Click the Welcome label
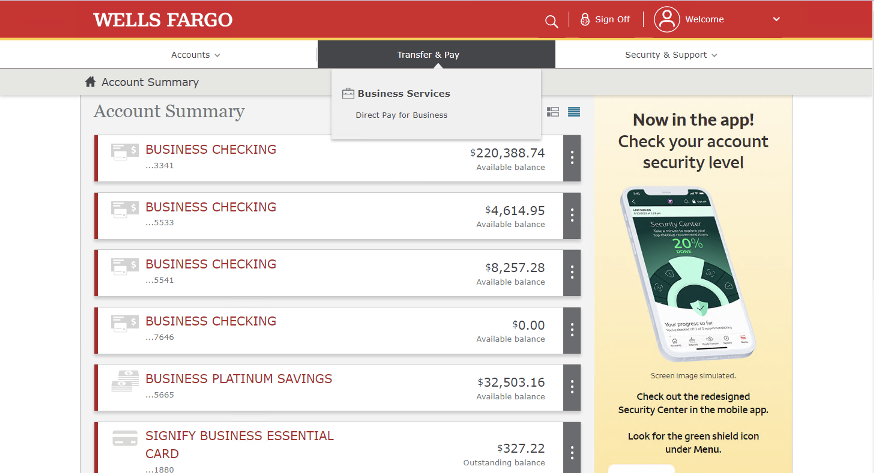Screen dimensions: 874x473 tap(704, 19)
